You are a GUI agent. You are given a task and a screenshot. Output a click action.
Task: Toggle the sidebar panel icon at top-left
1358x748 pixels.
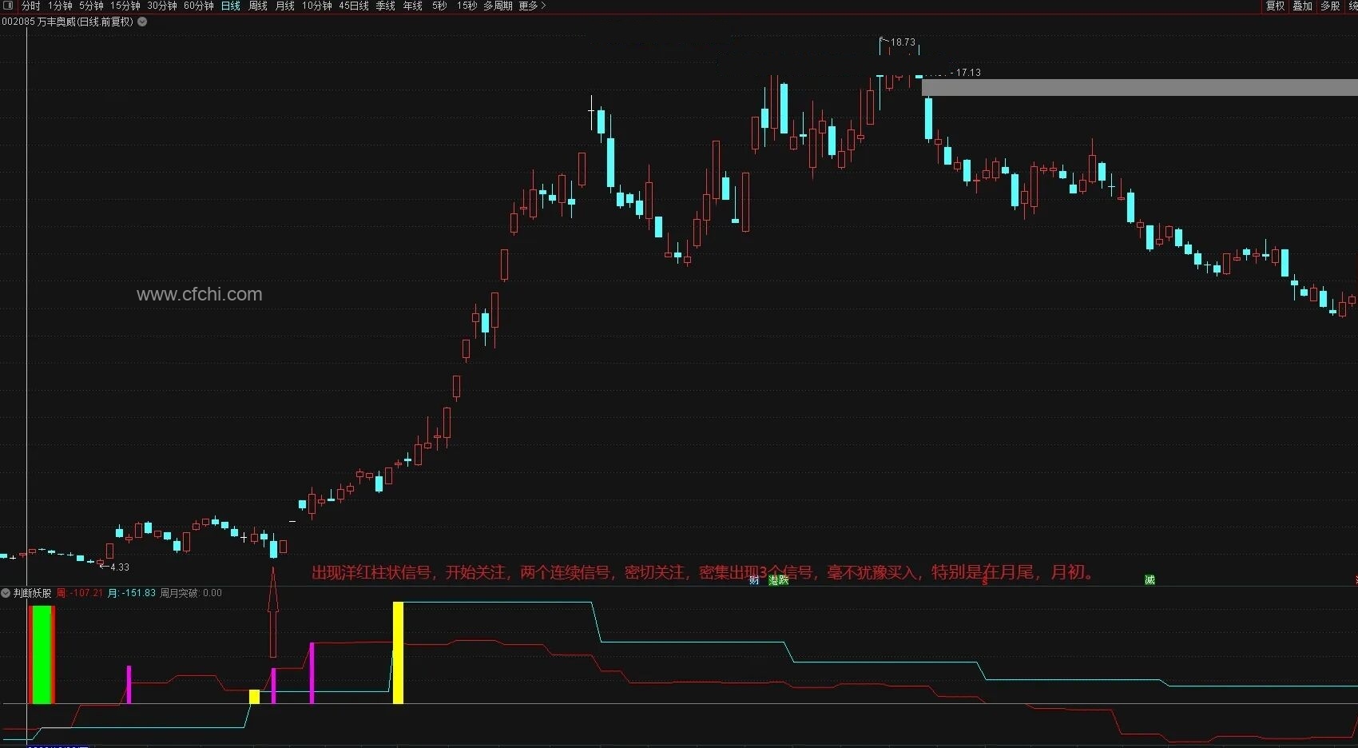(x=8, y=6)
